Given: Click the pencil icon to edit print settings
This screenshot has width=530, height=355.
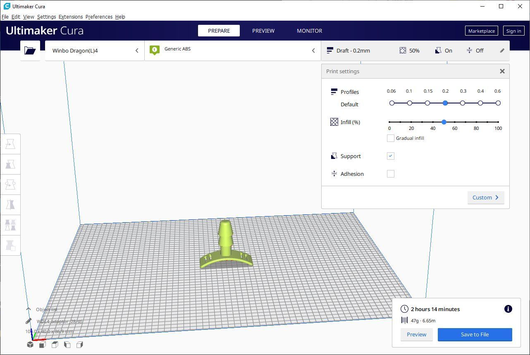Looking at the screenshot, I should (x=502, y=50).
